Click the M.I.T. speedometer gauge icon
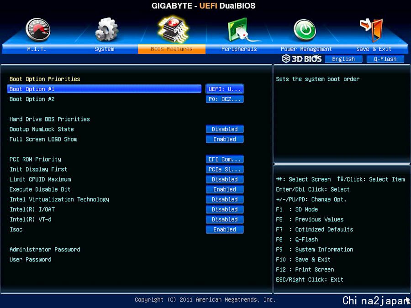 (x=38, y=30)
